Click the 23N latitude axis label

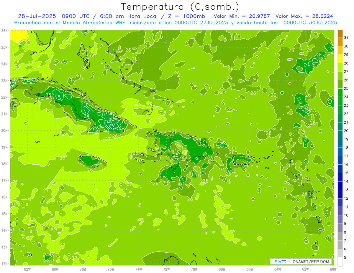4,81
